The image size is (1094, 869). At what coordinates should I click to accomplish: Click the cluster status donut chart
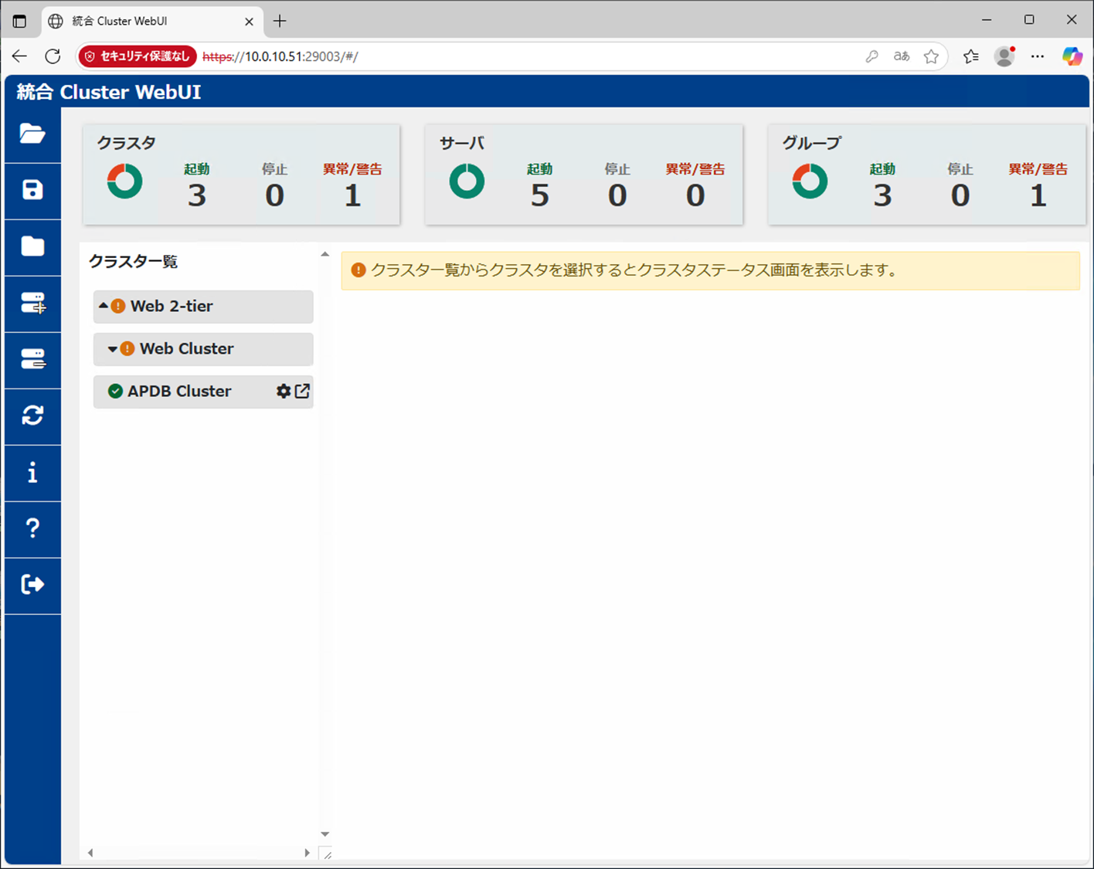[x=124, y=182]
